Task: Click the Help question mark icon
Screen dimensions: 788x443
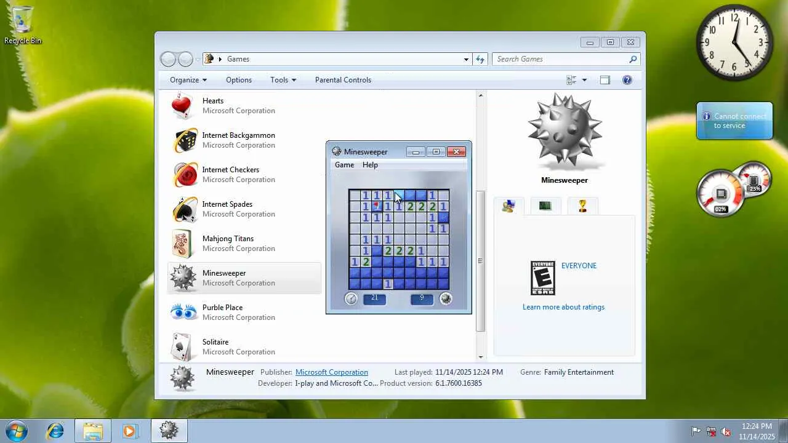Action: click(x=627, y=80)
